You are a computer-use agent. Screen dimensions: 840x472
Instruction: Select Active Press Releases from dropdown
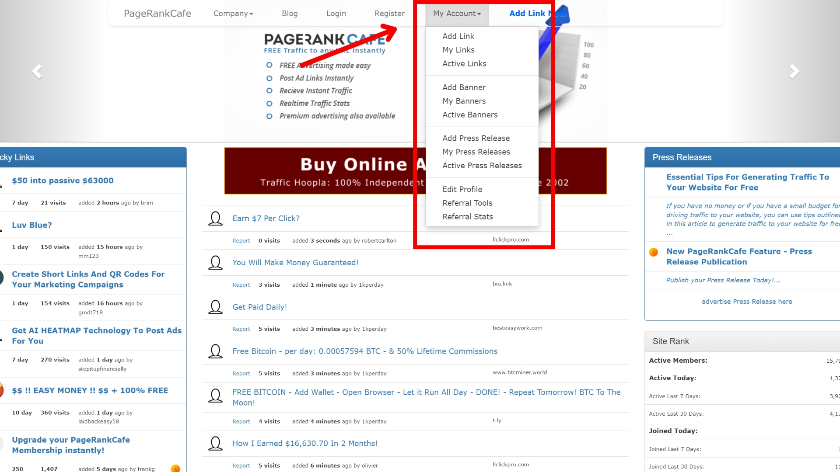482,165
